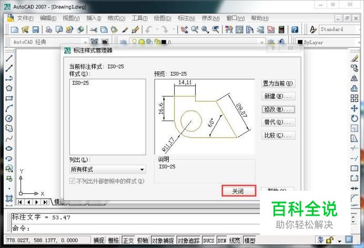Select the Ellipse drawing tool
This screenshot has height=248, width=364.
click(x=9, y=148)
